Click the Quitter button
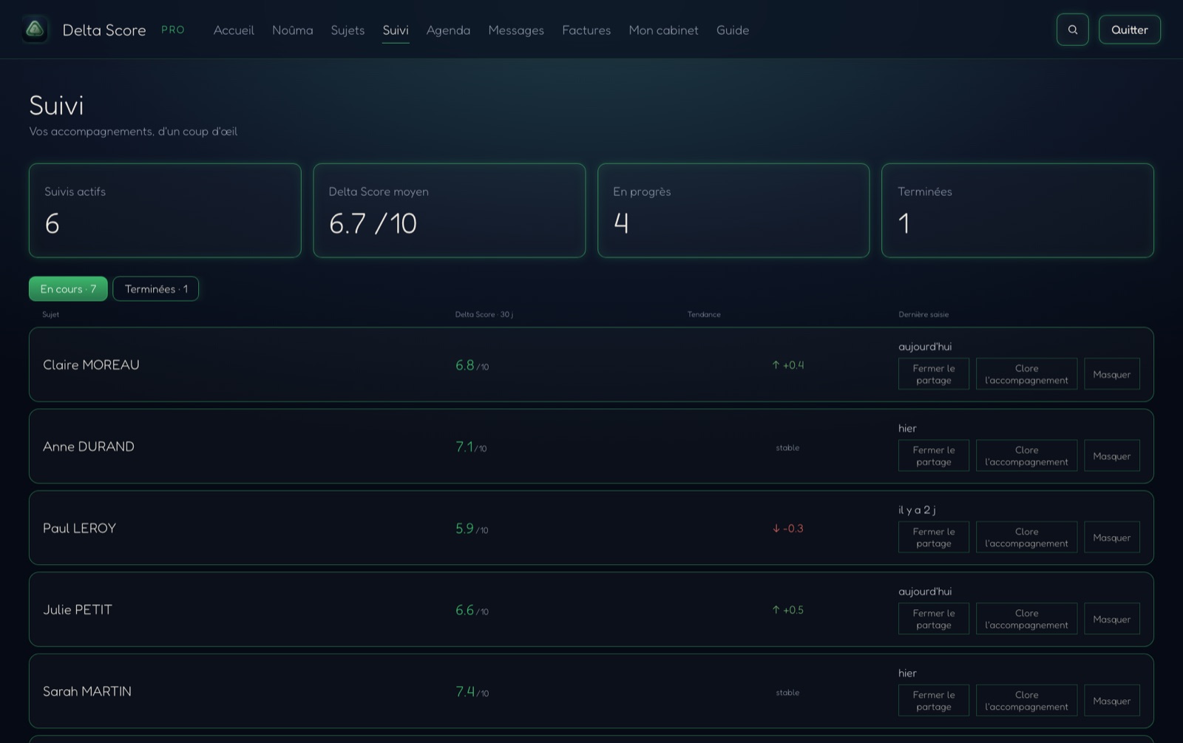The height and width of the screenshot is (743, 1183). point(1129,30)
